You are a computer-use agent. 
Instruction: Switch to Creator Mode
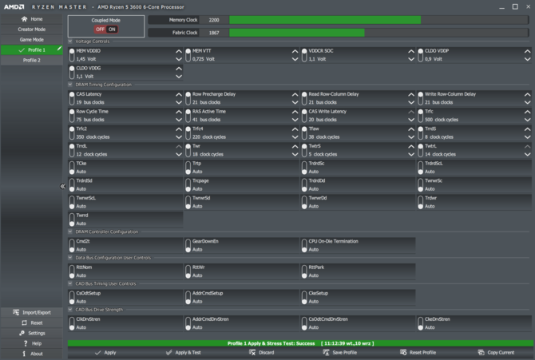(32, 30)
